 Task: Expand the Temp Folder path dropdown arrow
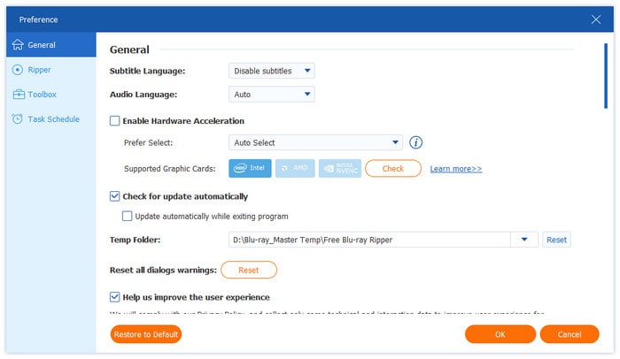pos(524,240)
